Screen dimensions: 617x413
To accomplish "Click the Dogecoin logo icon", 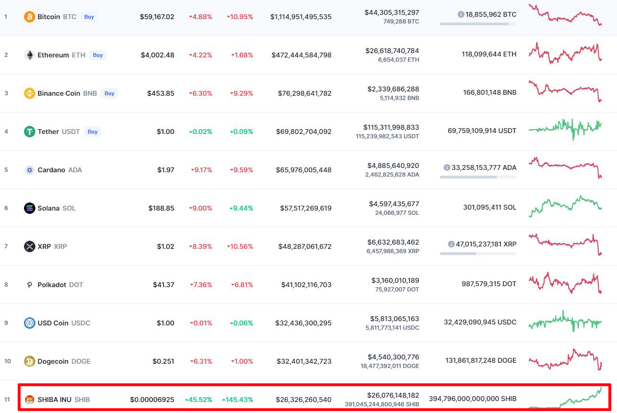I will (30, 361).
